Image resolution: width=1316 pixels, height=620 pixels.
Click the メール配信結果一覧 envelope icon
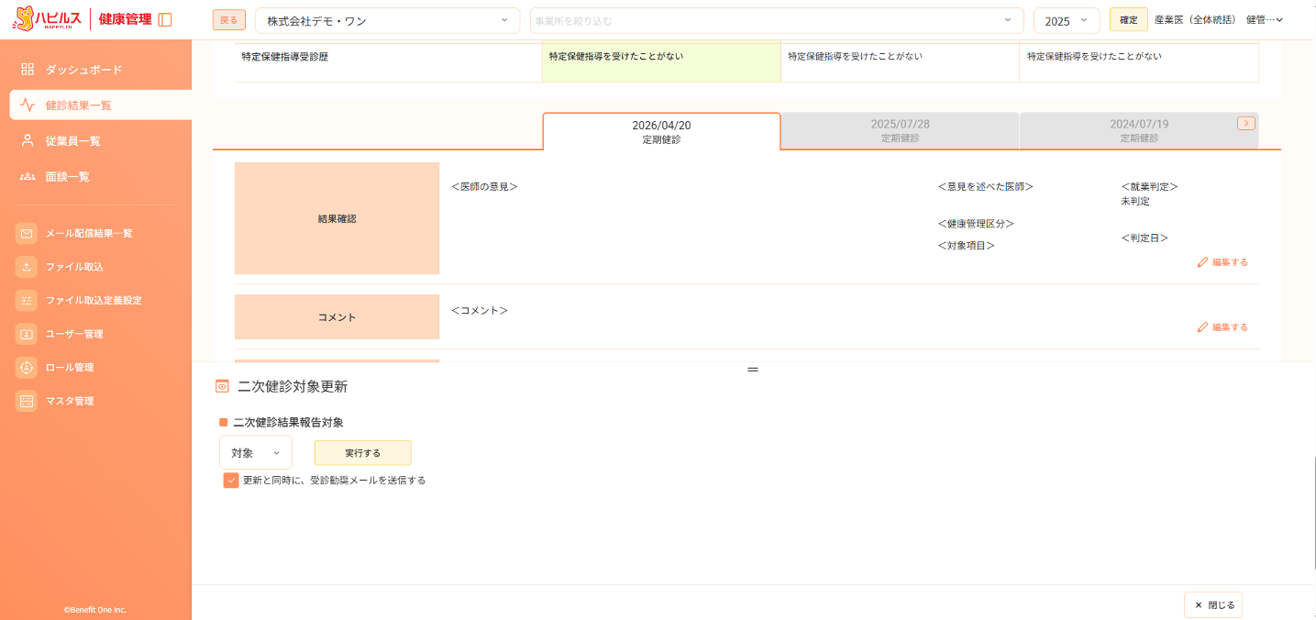pos(27,234)
